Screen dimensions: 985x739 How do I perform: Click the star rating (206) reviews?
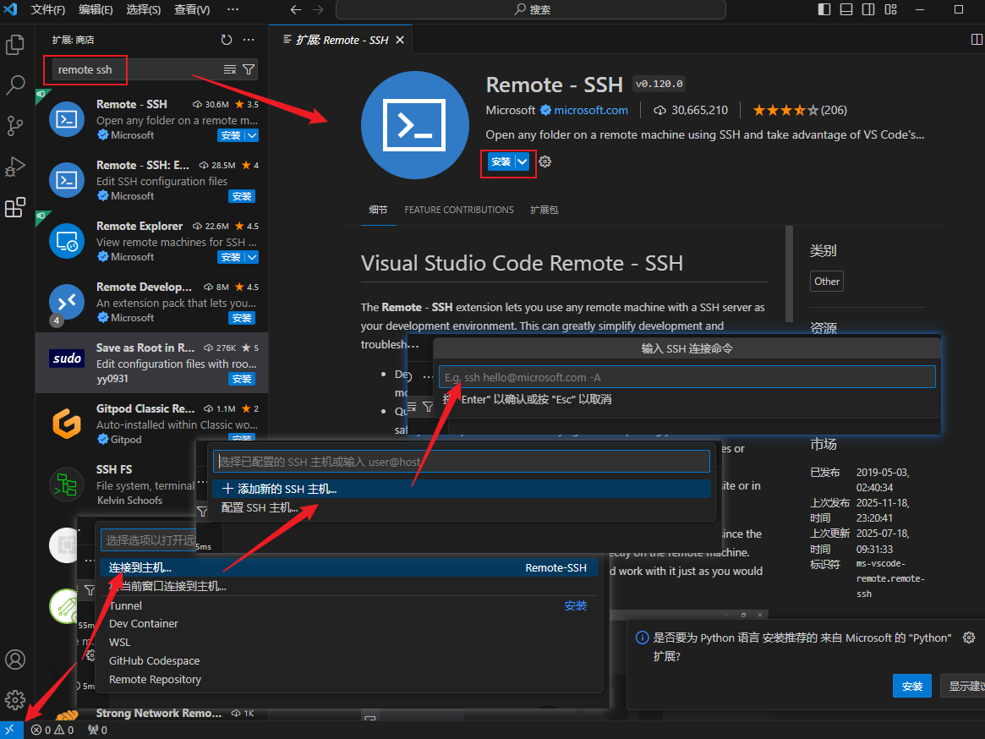(x=799, y=110)
